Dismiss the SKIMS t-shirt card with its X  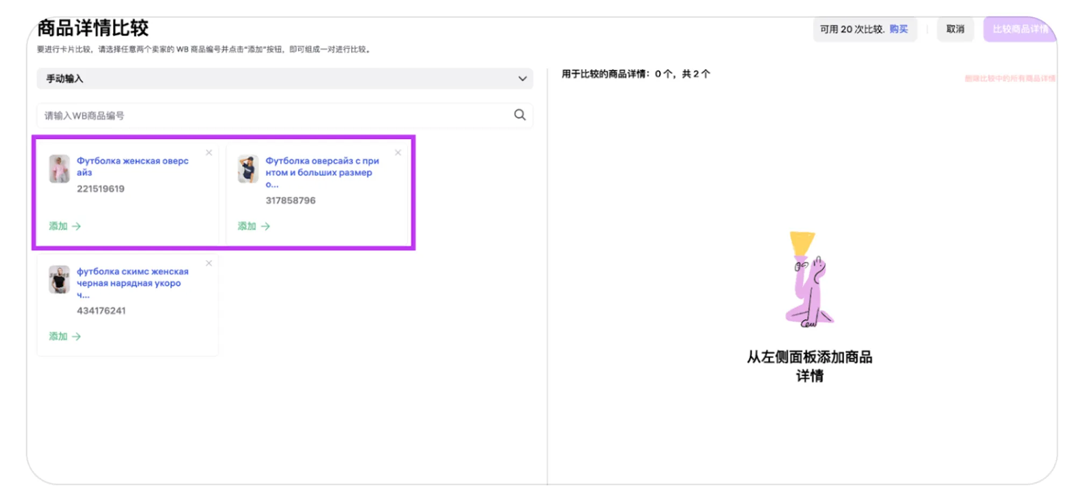[209, 263]
